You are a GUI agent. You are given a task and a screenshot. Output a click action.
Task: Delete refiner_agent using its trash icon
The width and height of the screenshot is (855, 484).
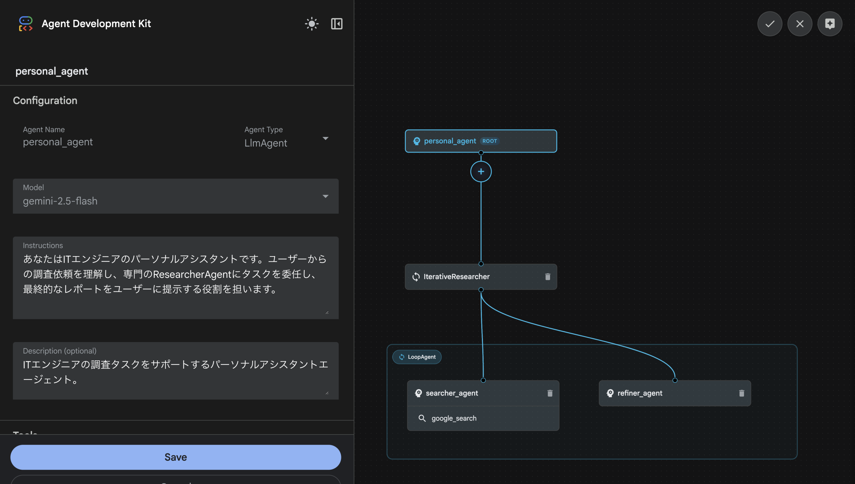[x=741, y=393]
